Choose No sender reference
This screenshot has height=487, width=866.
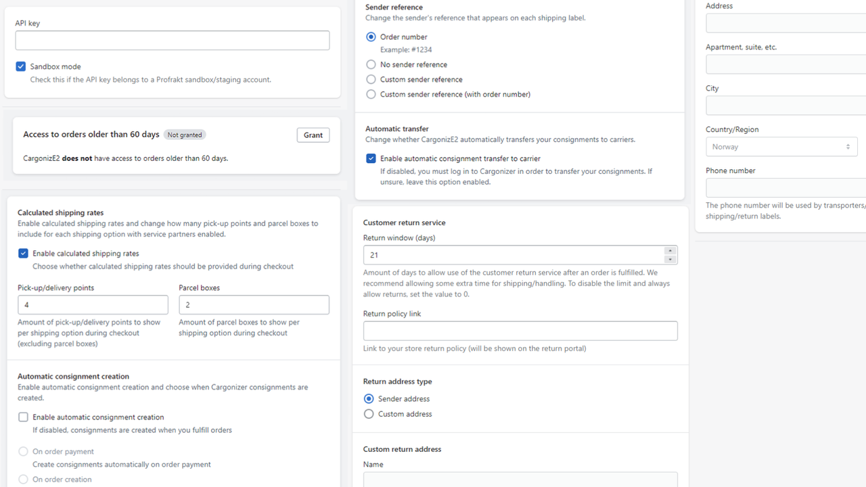(x=371, y=64)
